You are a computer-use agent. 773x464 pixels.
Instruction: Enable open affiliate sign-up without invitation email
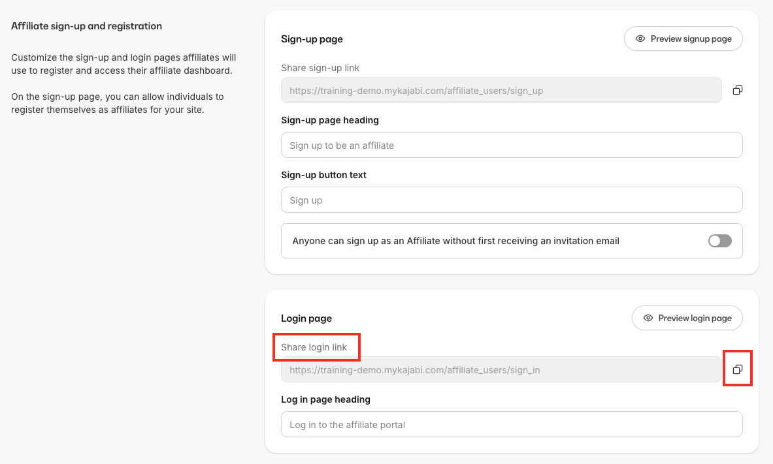pyautogui.click(x=719, y=241)
